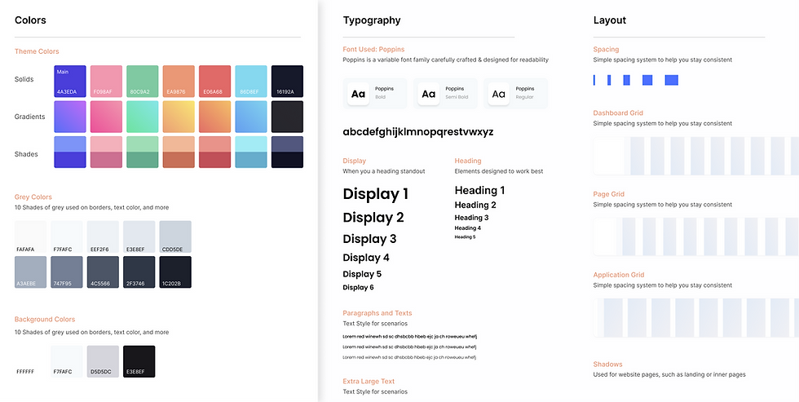Click the alphabet sample 'abcdefghijklmnopqrestvwxyz'
The height and width of the screenshot is (402, 799).
pos(418,132)
